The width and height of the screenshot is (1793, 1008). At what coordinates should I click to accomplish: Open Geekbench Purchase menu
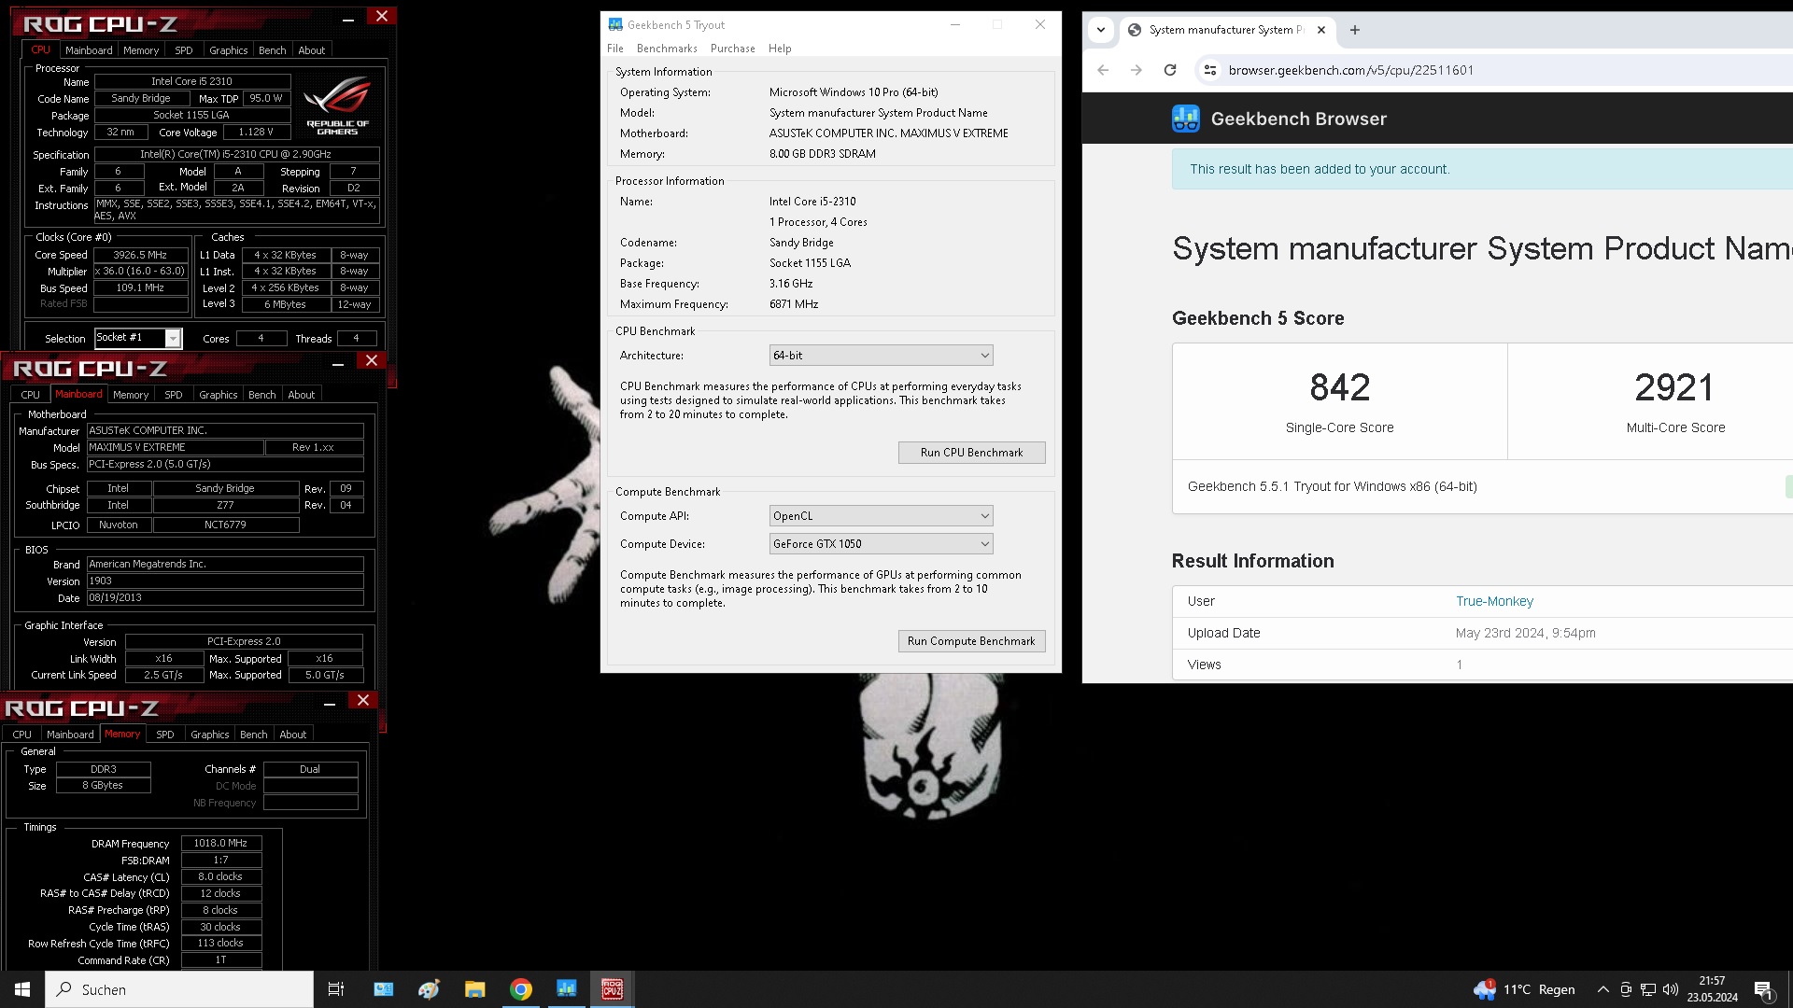(x=733, y=49)
